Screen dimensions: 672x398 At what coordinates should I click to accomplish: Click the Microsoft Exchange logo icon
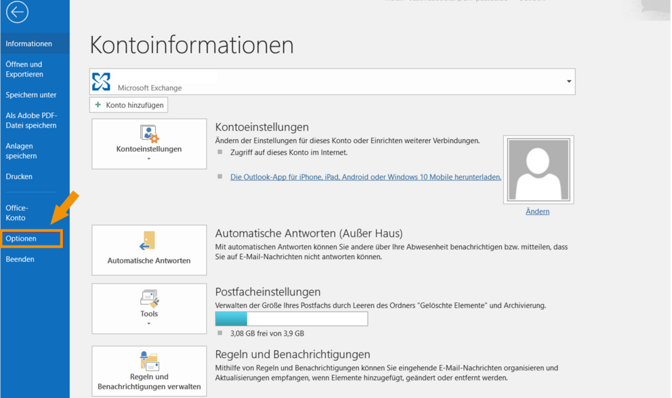[101, 81]
